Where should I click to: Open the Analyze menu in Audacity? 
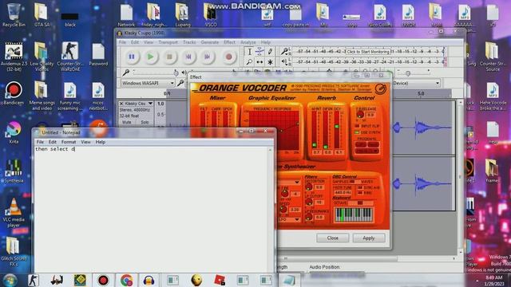248,42
